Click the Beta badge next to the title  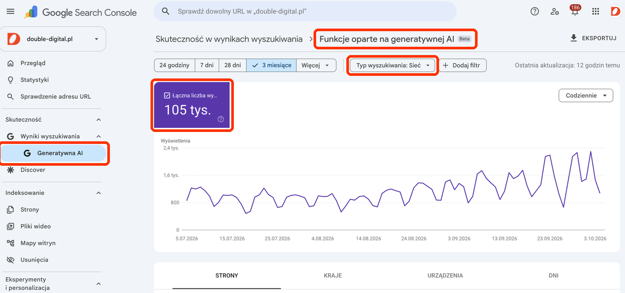click(x=465, y=39)
